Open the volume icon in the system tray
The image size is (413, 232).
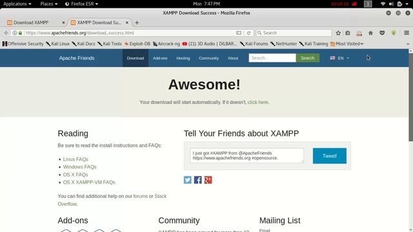click(391, 4)
